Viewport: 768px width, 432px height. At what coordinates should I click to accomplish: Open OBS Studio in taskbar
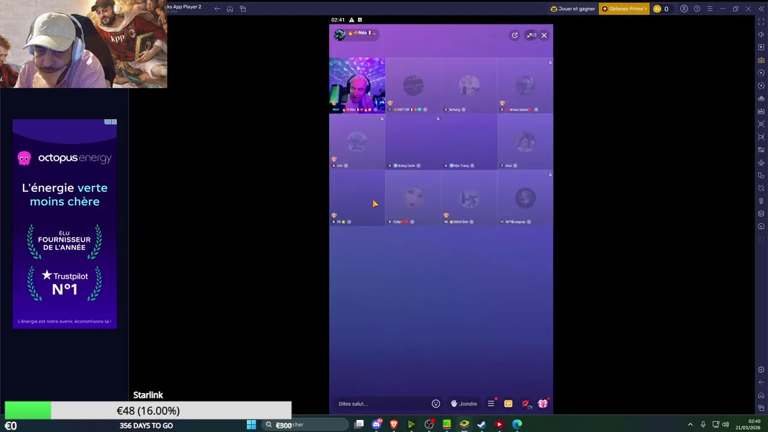(429, 425)
